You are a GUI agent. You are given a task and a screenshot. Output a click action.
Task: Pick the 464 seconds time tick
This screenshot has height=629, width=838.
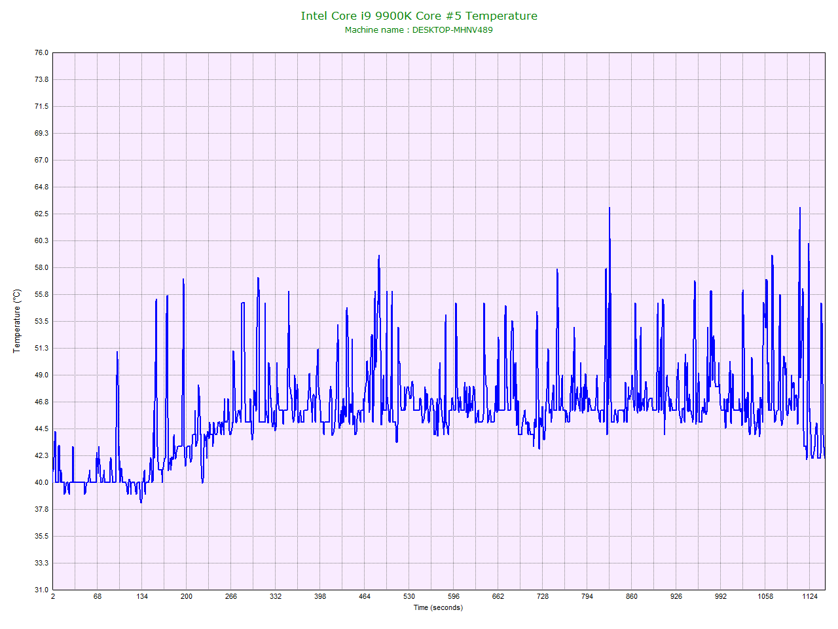(365, 596)
